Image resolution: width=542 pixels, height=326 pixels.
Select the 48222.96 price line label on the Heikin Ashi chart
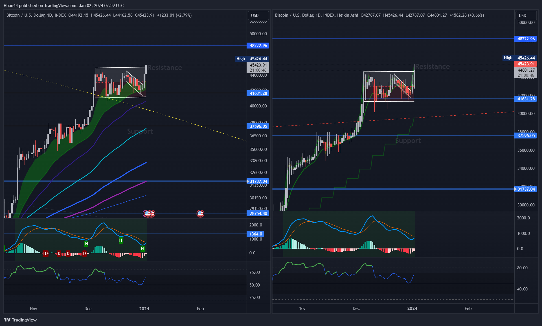pyautogui.click(x=526, y=39)
